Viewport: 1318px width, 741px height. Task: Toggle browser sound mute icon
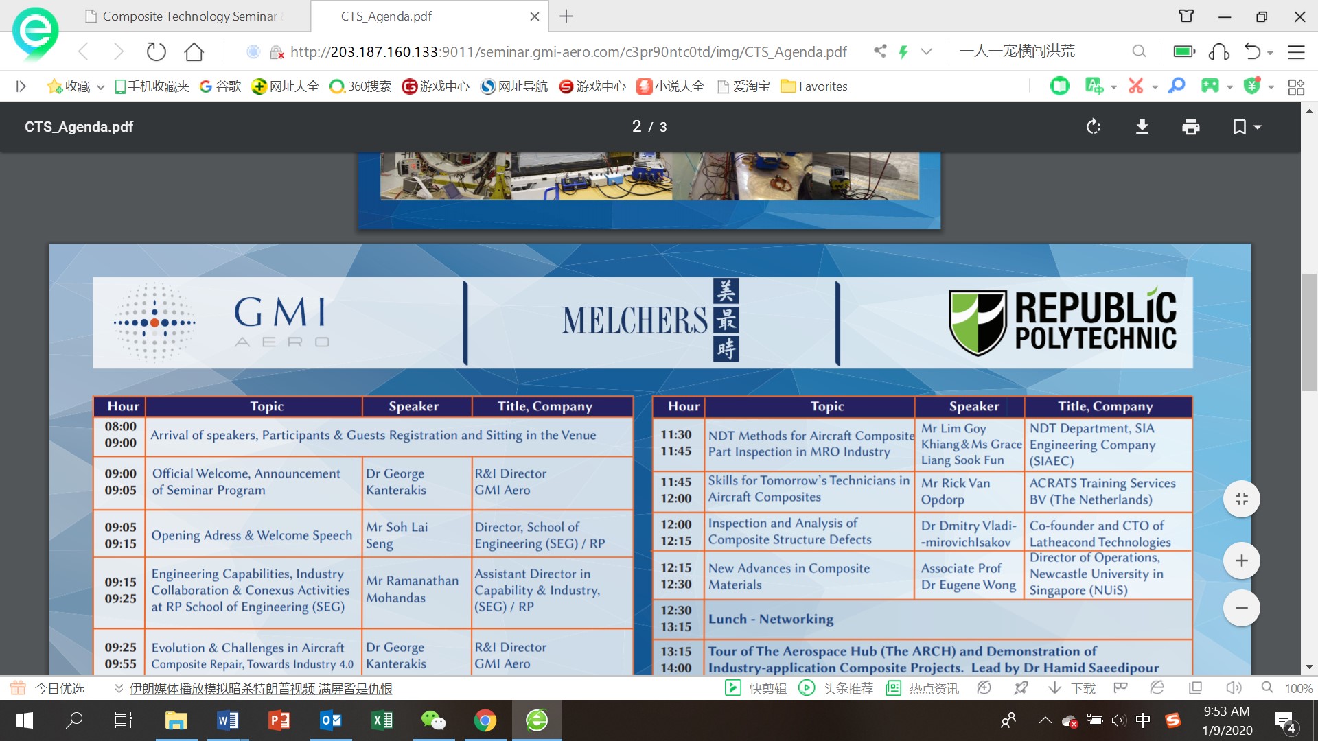tap(1234, 687)
